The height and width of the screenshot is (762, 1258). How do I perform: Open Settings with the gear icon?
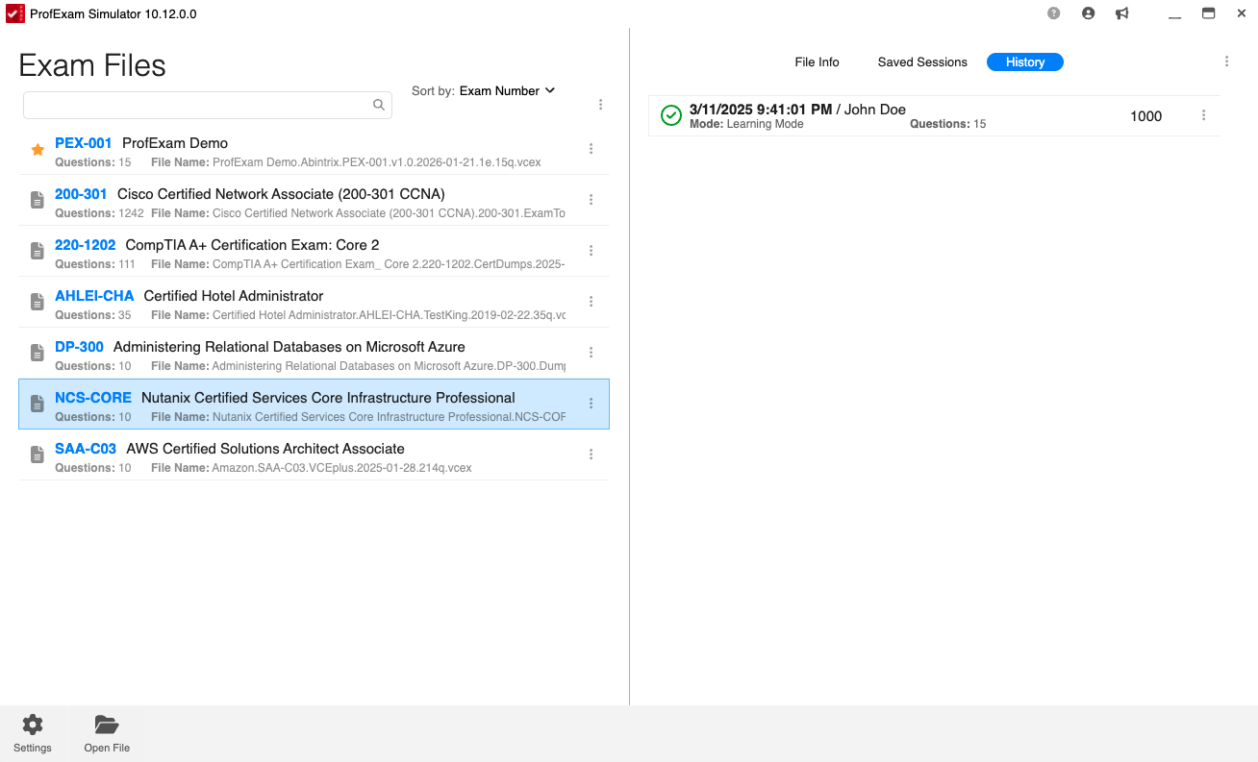(33, 725)
